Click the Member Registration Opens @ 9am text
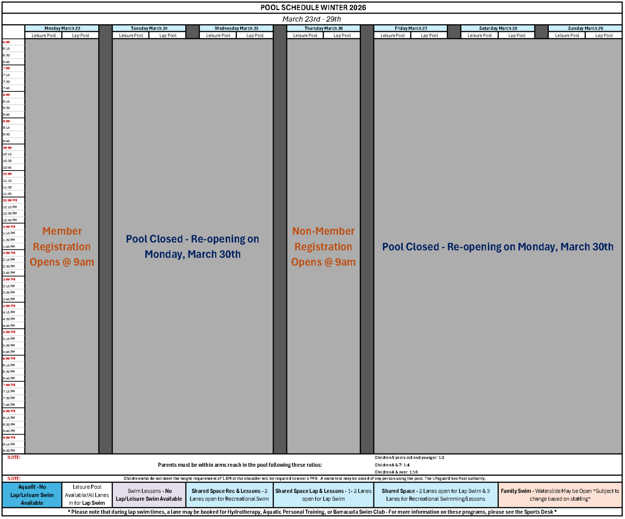 tap(62, 247)
